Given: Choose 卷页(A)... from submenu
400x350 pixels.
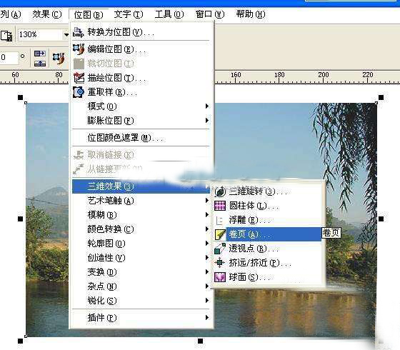Looking at the screenshot, I should click(268, 234).
